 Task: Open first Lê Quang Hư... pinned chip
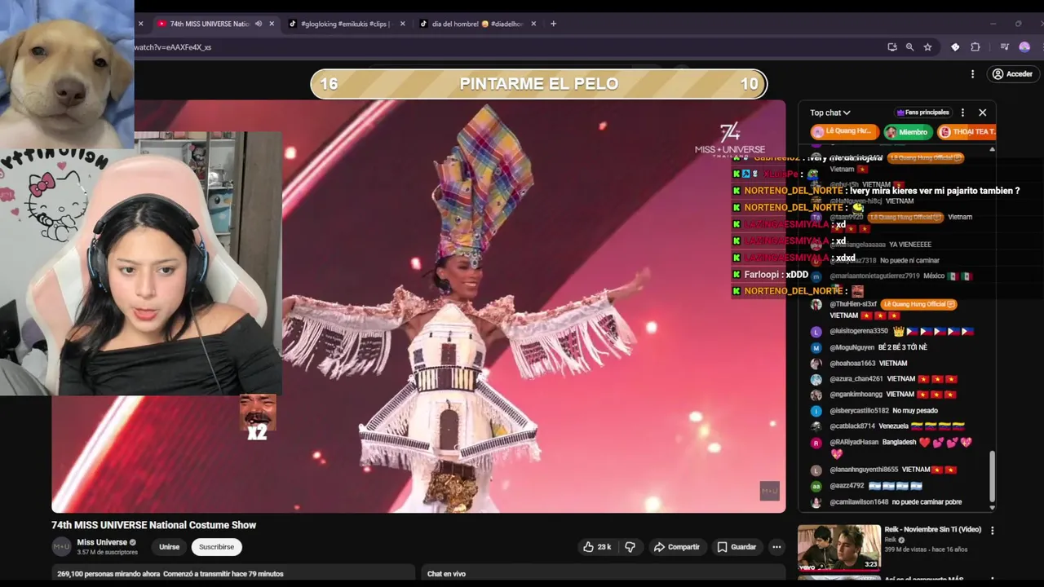pyautogui.click(x=844, y=132)
